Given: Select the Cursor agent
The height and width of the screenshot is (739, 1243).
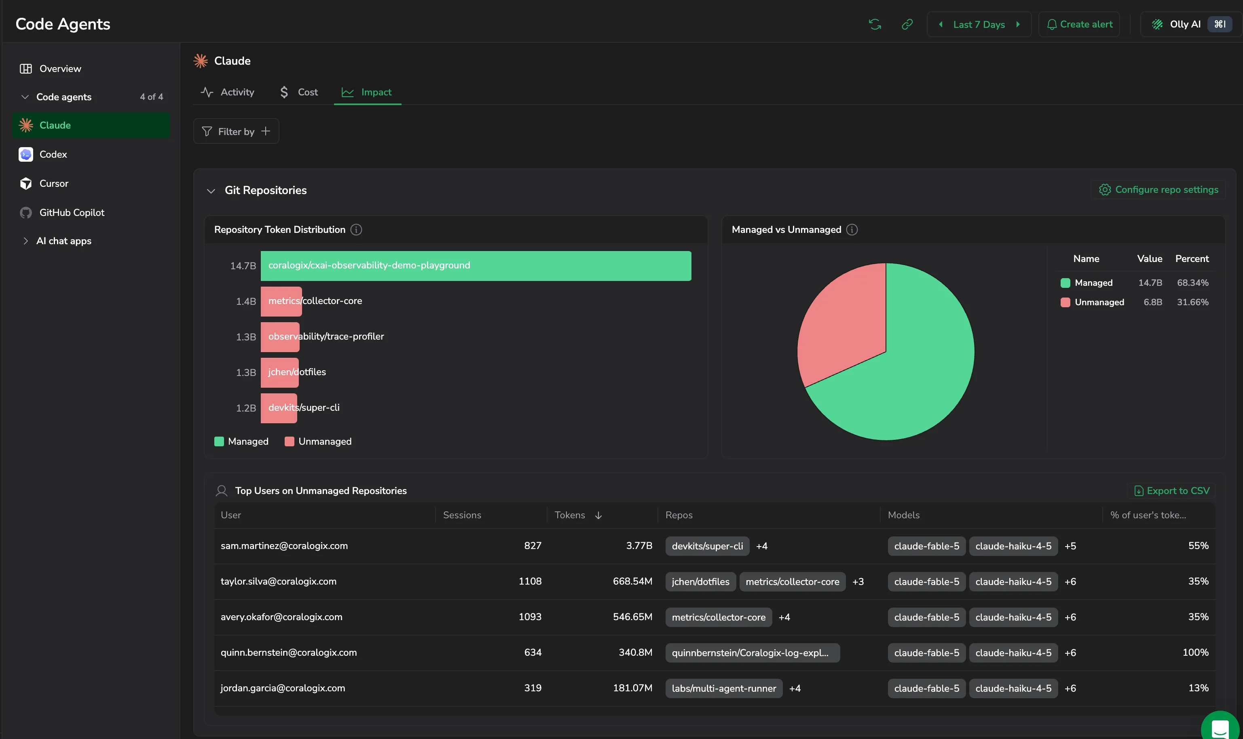Looking at the screenshot, I should (91, 183).
